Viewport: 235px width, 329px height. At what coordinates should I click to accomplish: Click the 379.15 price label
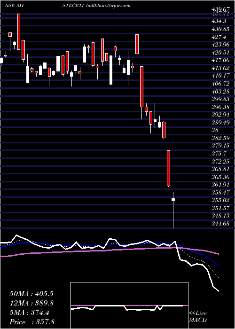pyautogui.click(x=219, y=146)
